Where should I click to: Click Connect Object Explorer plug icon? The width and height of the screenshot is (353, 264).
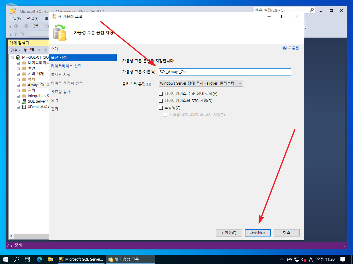[x=25, y=50]
